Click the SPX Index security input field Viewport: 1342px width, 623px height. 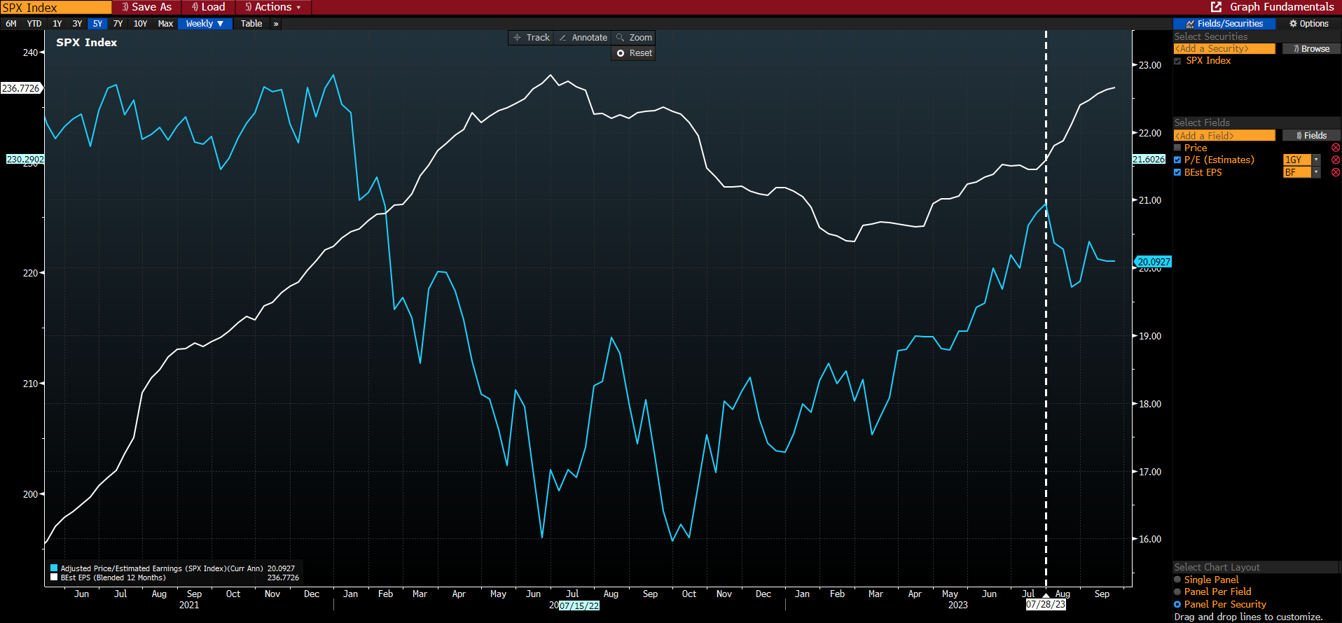coord(56,8)
